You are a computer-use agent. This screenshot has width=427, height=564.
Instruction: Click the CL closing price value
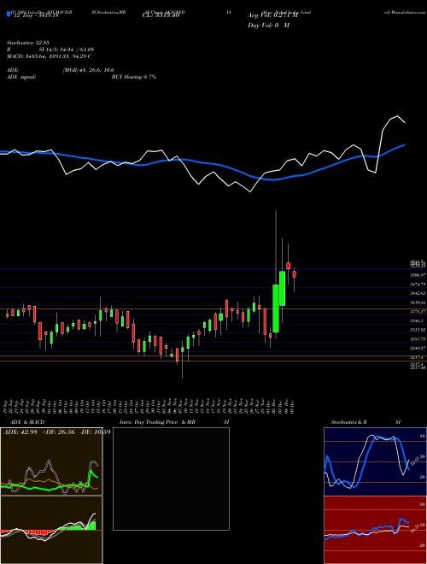(x=161, y=15)
